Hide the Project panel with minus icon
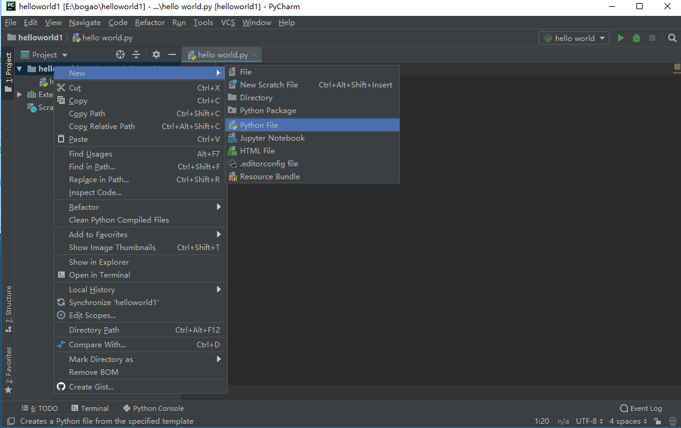Viewport: 681px width, 428px height. tap(172, 54)
